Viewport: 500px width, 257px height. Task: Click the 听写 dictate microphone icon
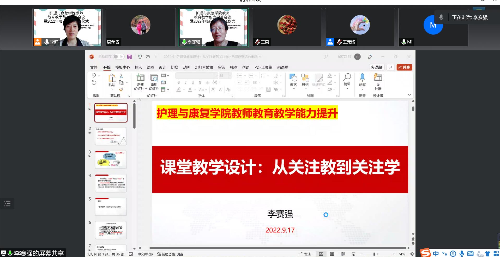point(362,78)
